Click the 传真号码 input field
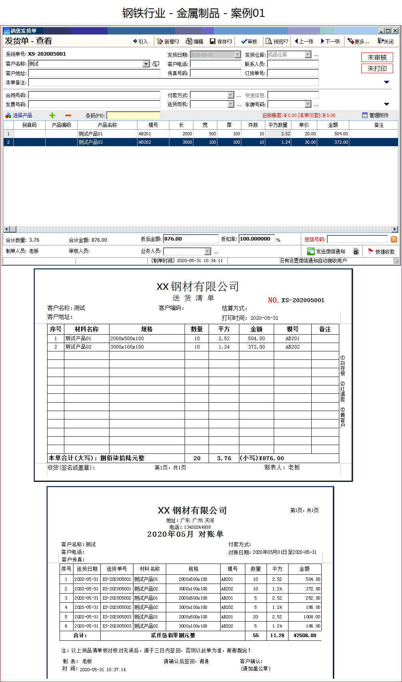Viewport: 402px width, 682px height. pos(216,73)
